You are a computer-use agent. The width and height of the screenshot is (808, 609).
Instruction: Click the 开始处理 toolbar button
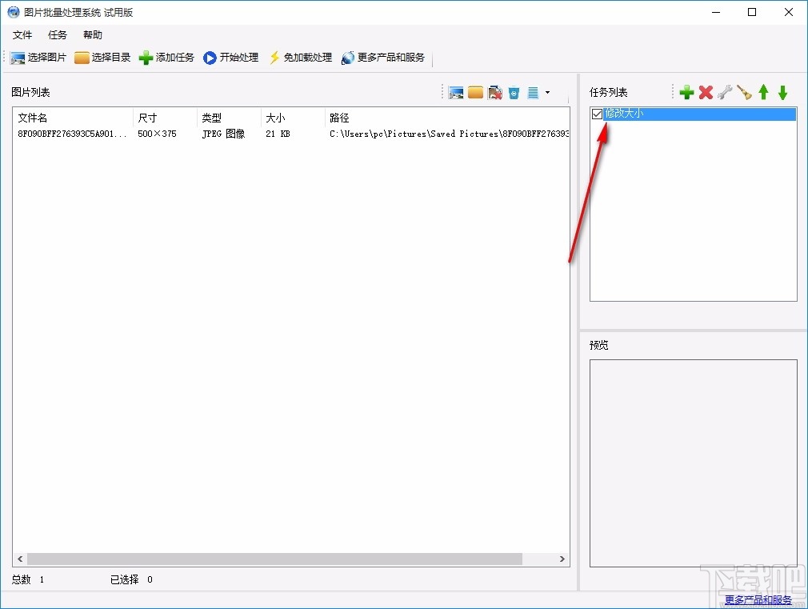tap(230, 57)
